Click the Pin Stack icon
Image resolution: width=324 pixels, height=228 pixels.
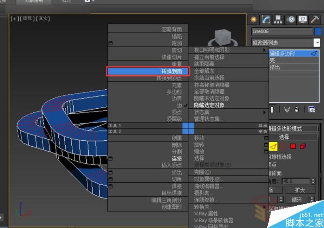point(272,110)
